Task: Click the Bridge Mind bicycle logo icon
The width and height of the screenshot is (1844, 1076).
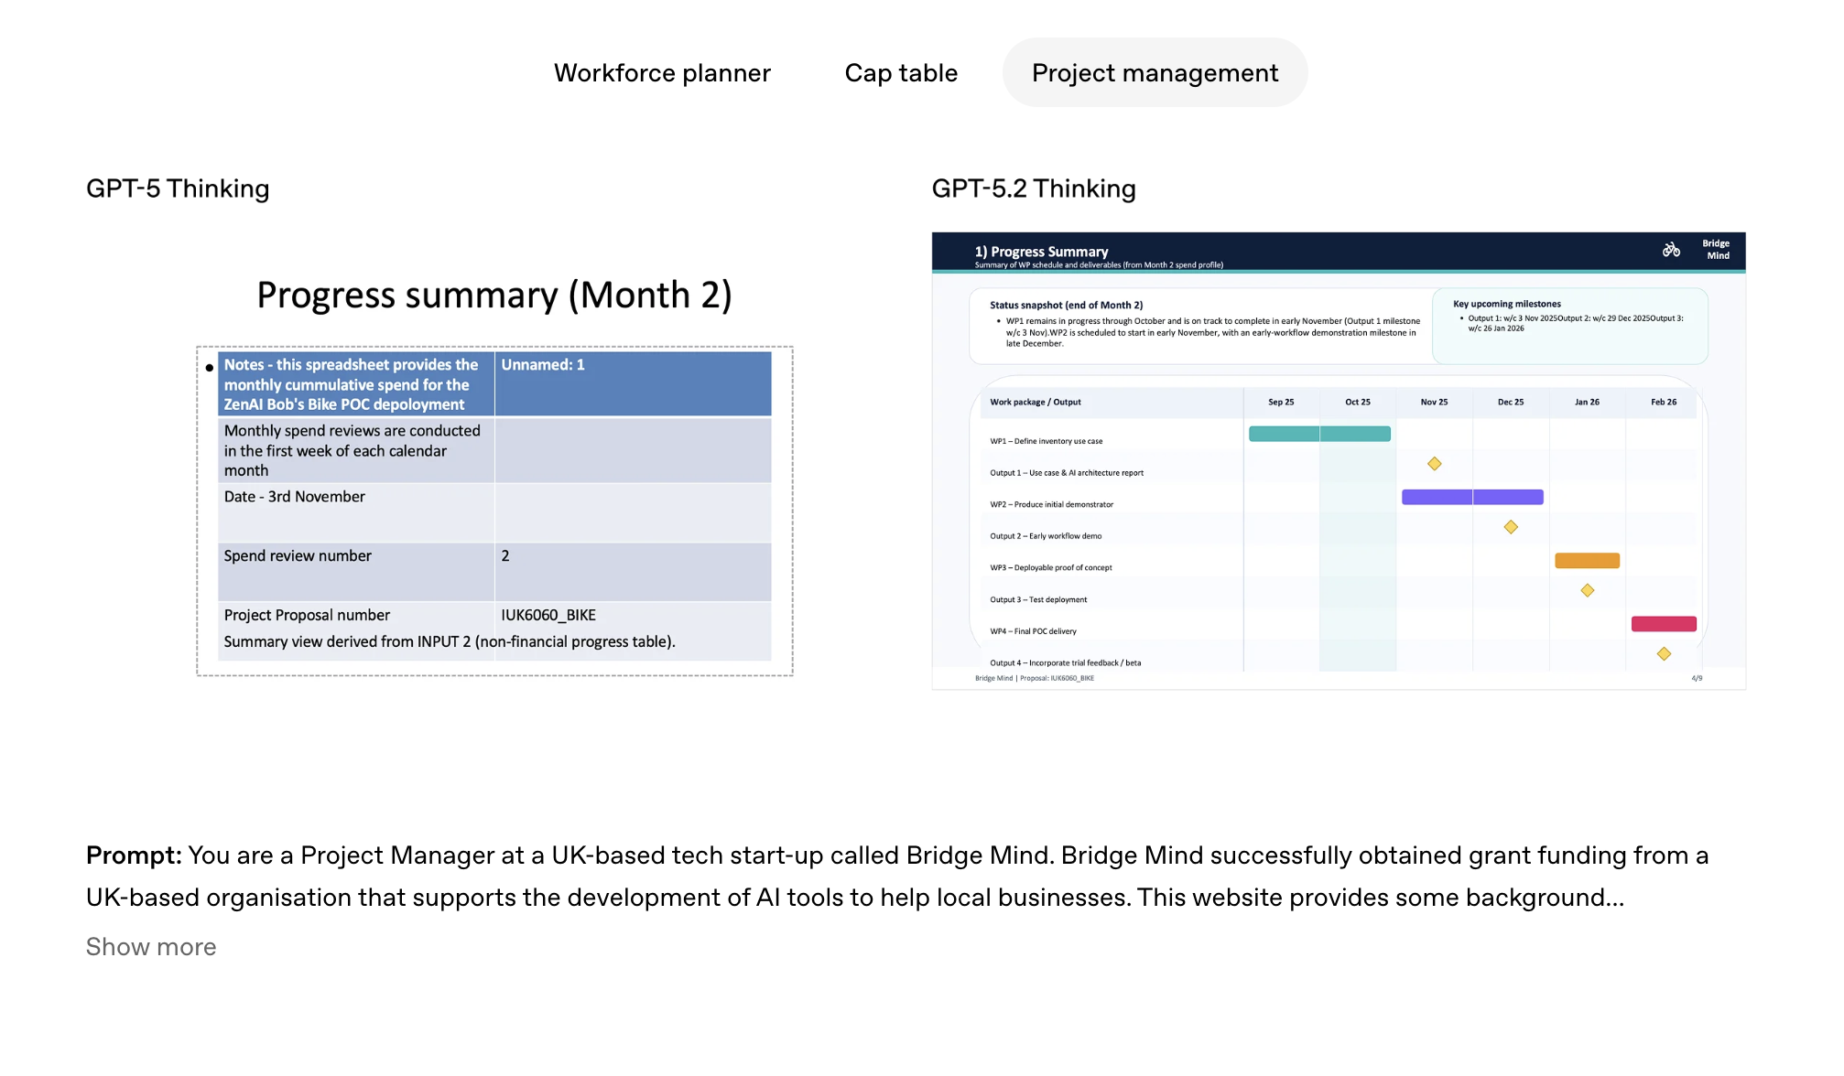Action: [x=1671, y=250]
